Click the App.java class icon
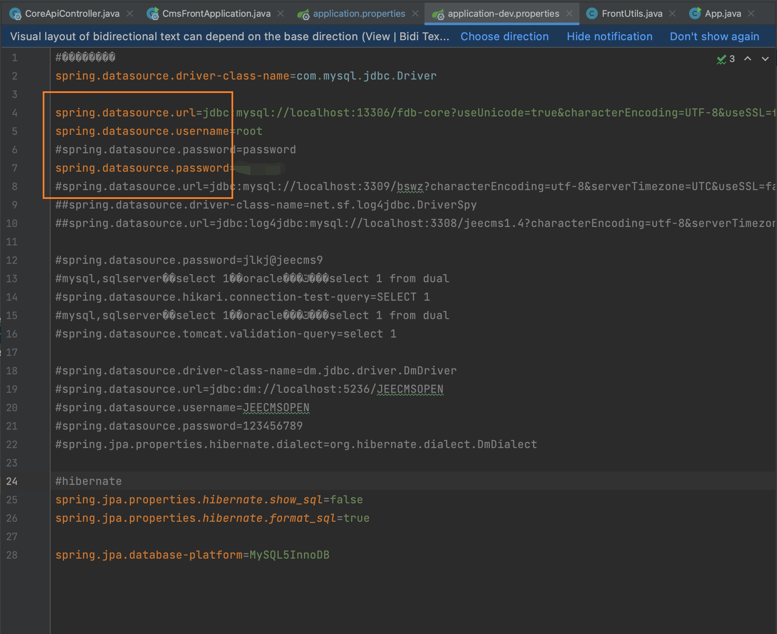Viewport: 777px width, 634px height. coord(695,14)
